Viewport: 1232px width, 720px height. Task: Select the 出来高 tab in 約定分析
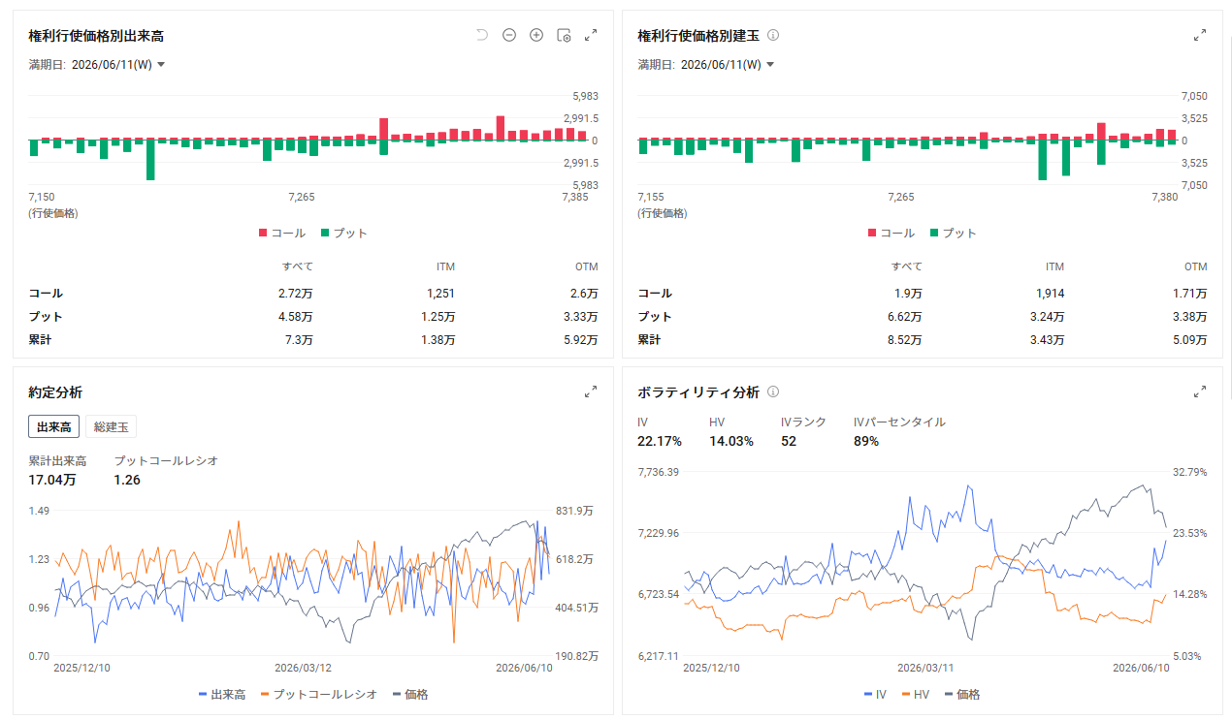pyautogui.click(x=54, y=426)
